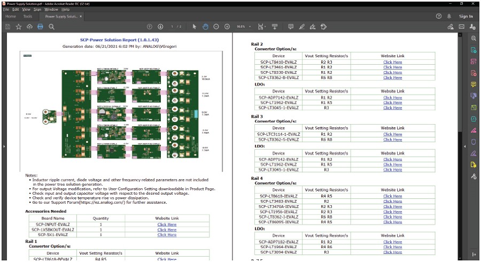Go to the previous page arrow
This screenshot has width=481, height=262.
(x=150, y=27)
